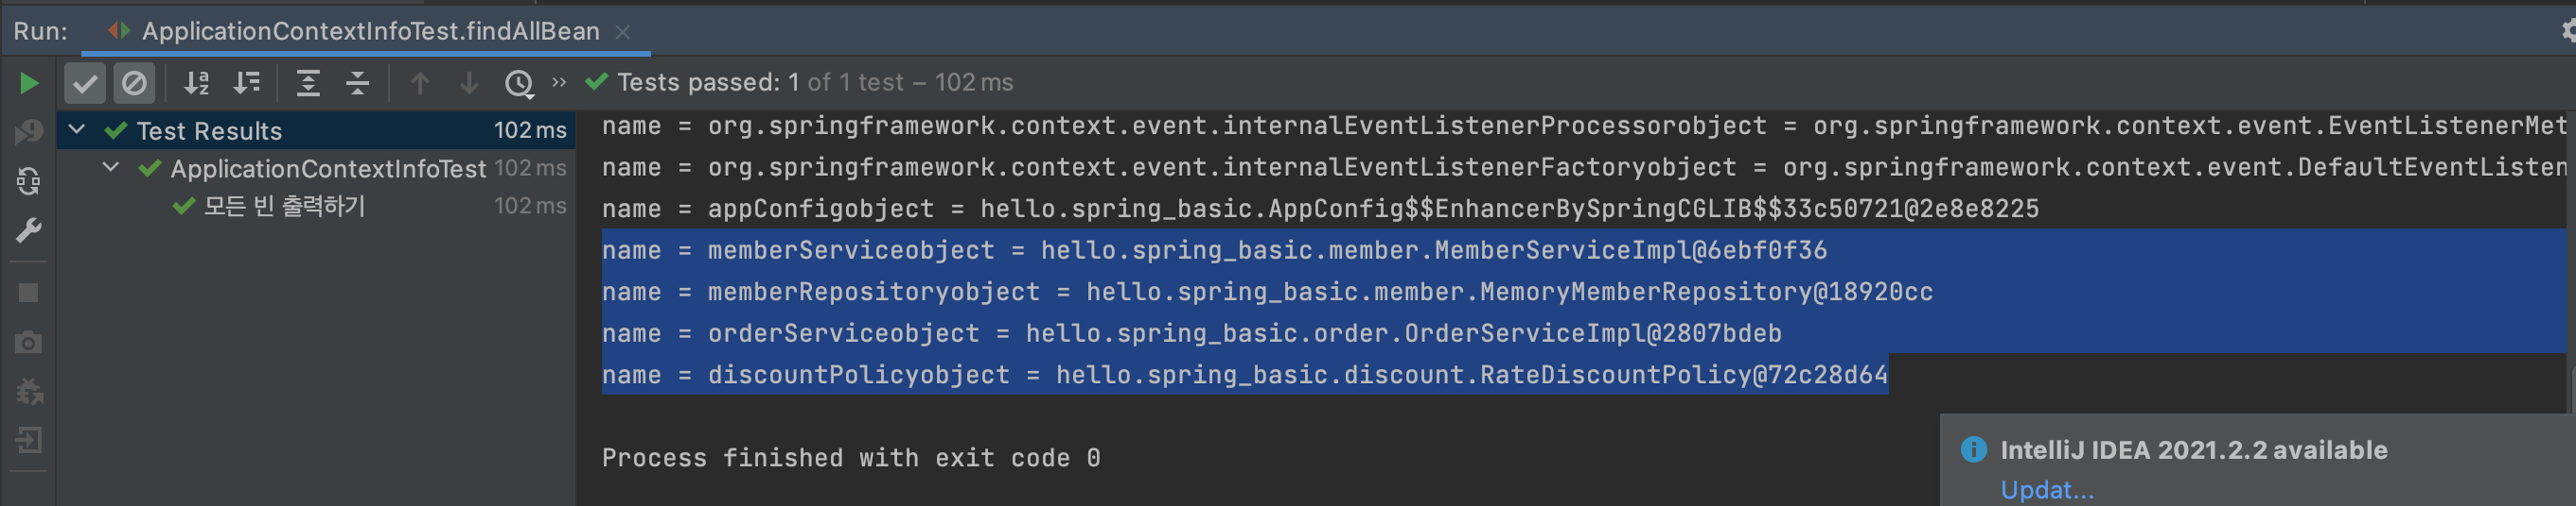Screen dimensions: 2576x506
Task: Toggle auto-test rerun icon in sidebar
Action: [29, 180]
